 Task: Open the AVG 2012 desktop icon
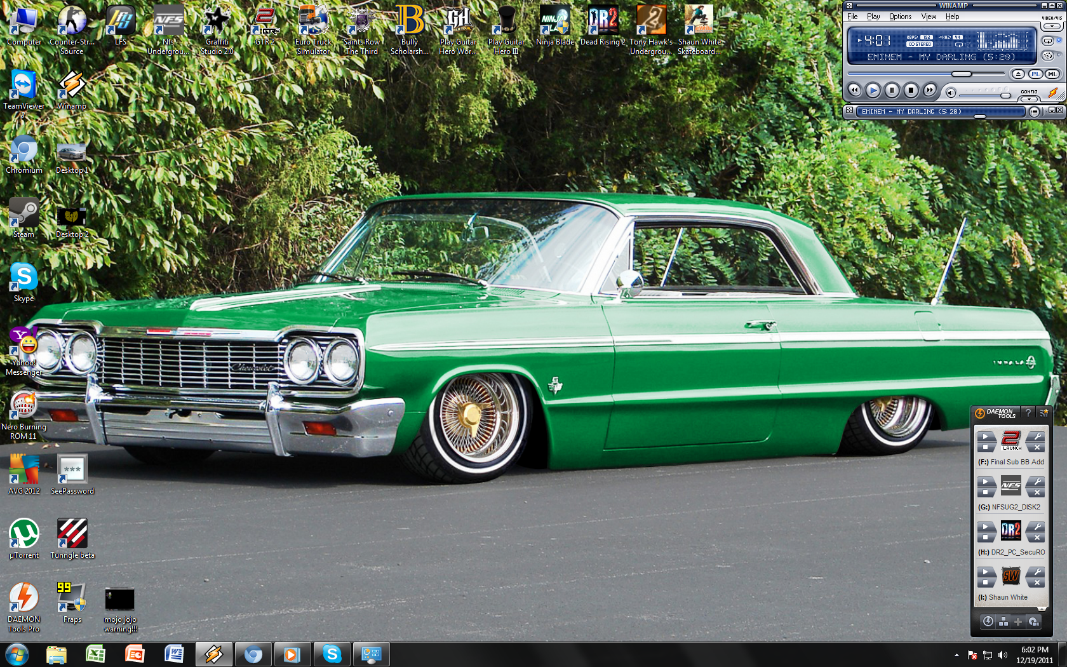pos(23,475)
